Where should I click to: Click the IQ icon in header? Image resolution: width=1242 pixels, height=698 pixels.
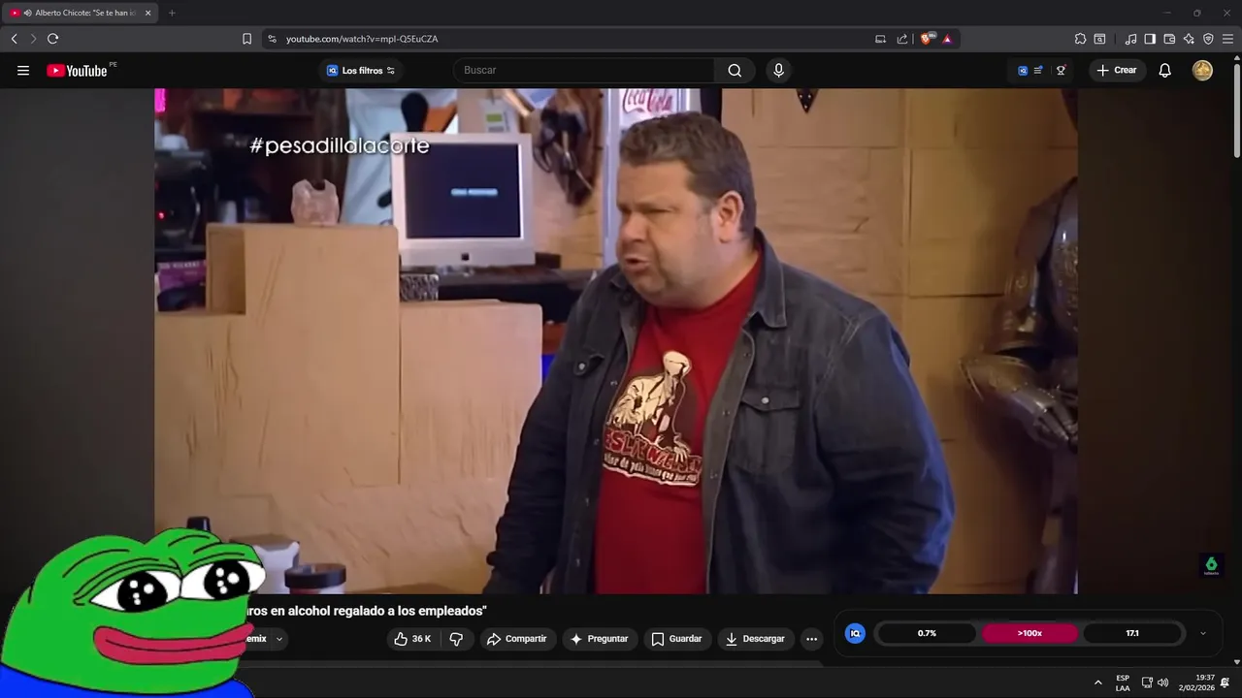click(x=1023, y=70)
